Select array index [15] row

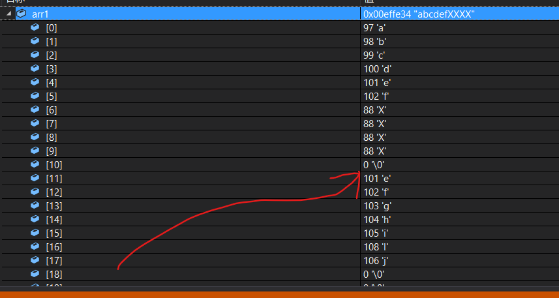click(x=279, y=233)
